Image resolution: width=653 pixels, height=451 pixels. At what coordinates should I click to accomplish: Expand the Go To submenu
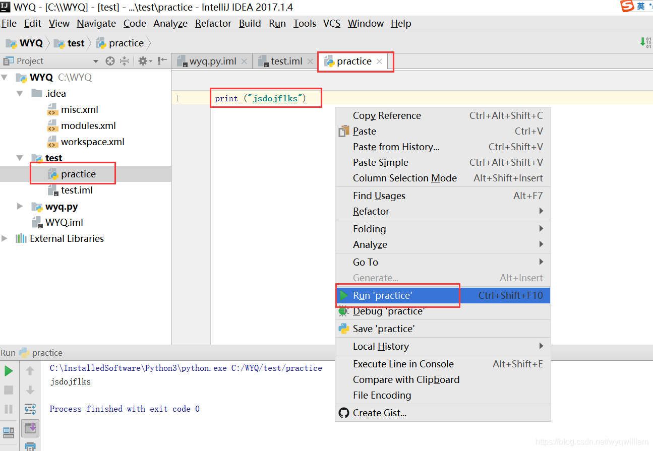pos(443,263)
